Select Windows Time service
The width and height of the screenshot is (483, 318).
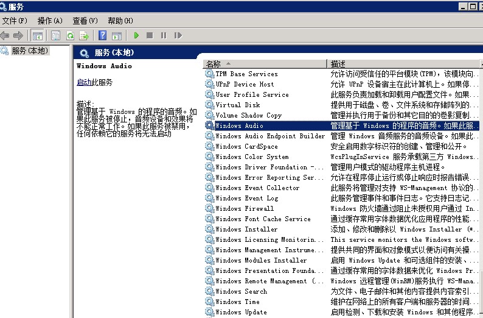(341, 302)
